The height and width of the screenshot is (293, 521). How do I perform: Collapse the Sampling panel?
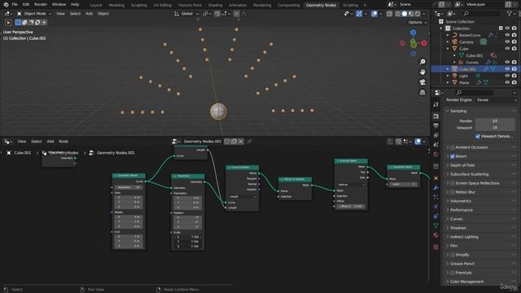tap(448, 111)
